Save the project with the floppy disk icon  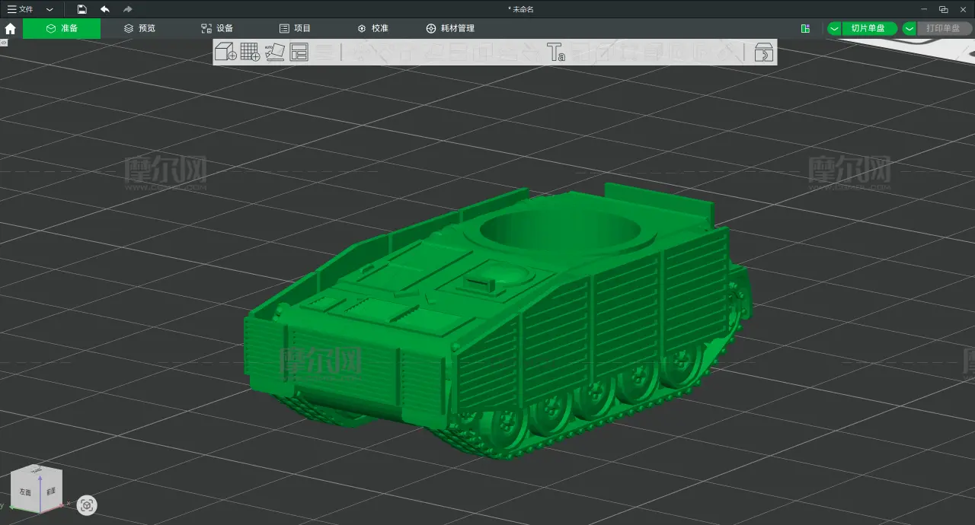[x=82, y=9]
